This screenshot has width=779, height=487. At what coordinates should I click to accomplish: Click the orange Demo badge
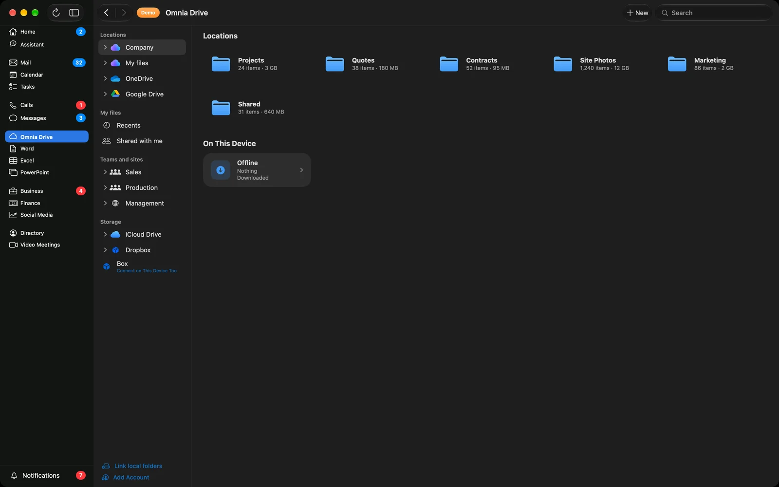click(x=148, y=13)
